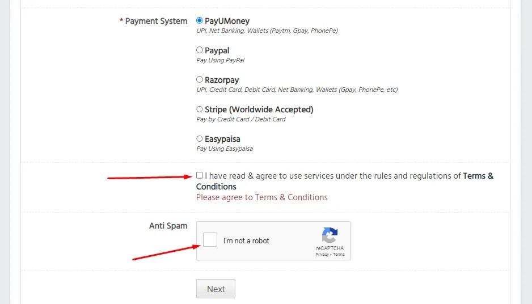Click the reCAPTCHA logo icon
This screenshot has height=304, width=532.
330,235
